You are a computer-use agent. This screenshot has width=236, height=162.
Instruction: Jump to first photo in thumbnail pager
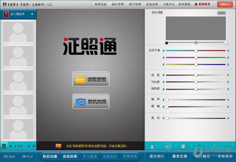tap(11, 146)
